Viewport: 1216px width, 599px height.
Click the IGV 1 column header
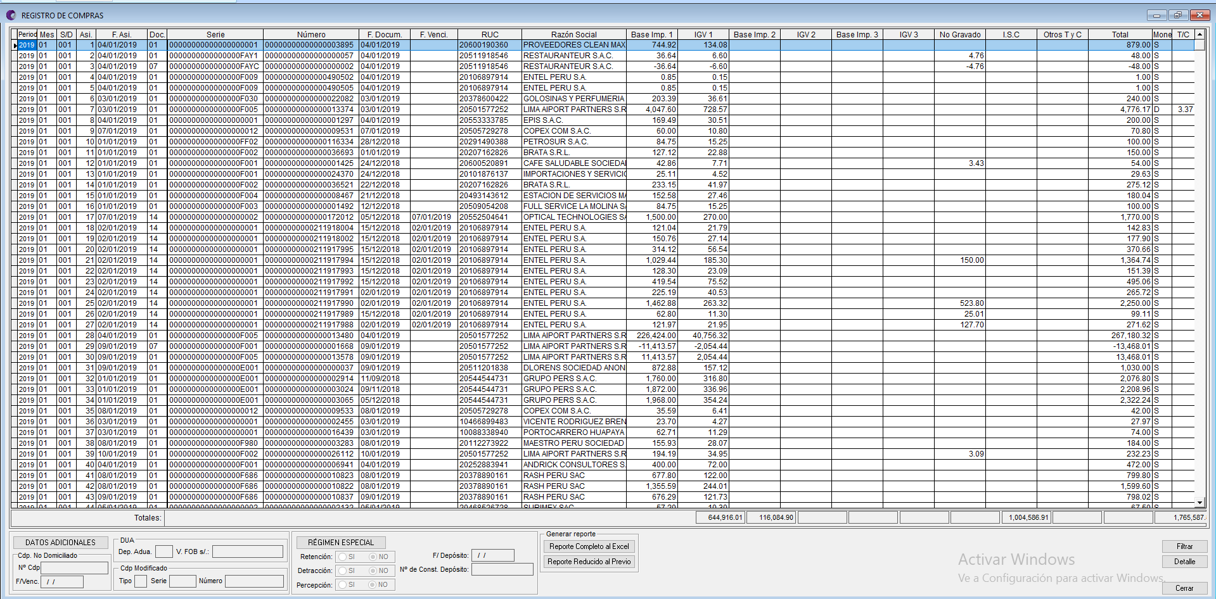coord(703,35)
